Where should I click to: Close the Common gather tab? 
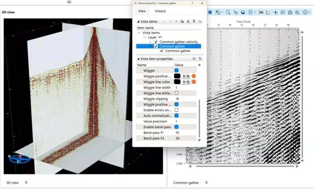tap(207, 183)
